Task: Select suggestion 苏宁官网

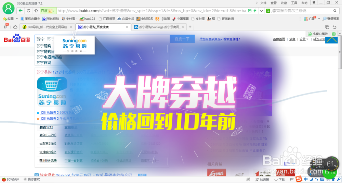Action: click(x=44, y=62)
